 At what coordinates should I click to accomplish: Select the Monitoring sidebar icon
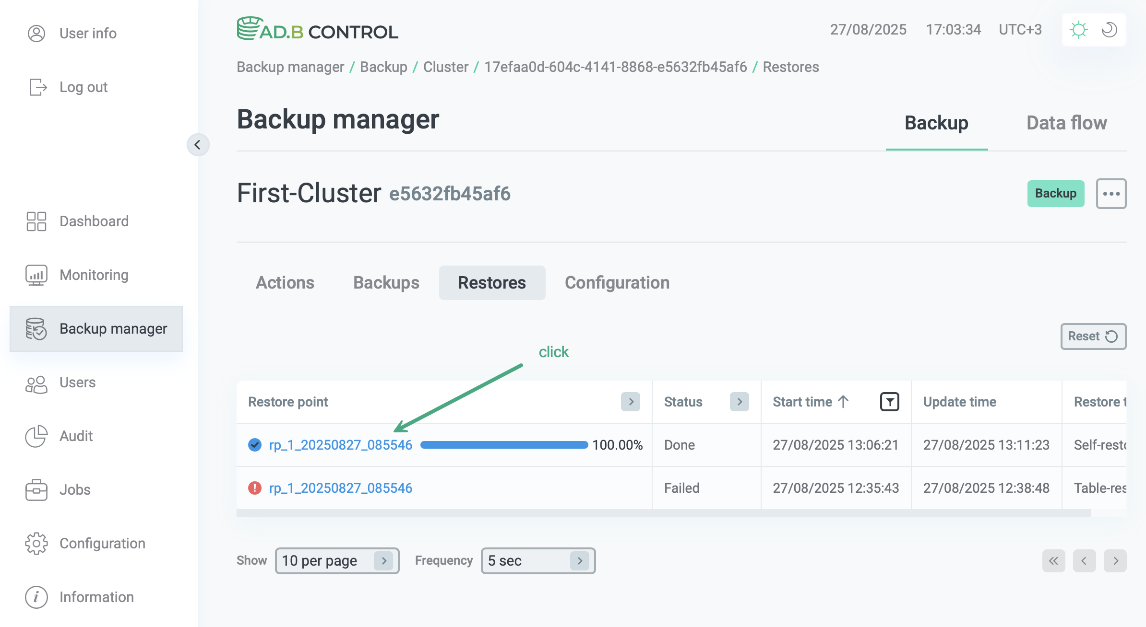36,275
